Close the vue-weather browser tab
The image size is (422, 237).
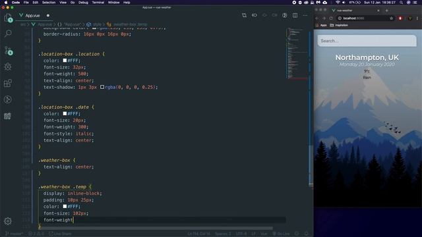tap(378, 11)
